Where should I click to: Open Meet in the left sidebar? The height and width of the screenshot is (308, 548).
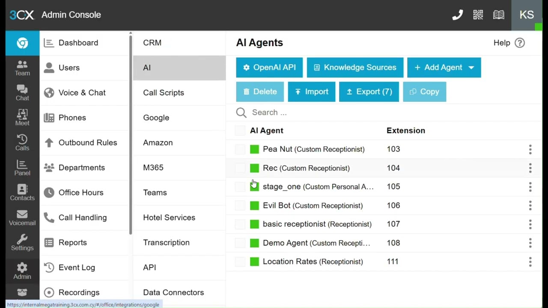point(22,118)
